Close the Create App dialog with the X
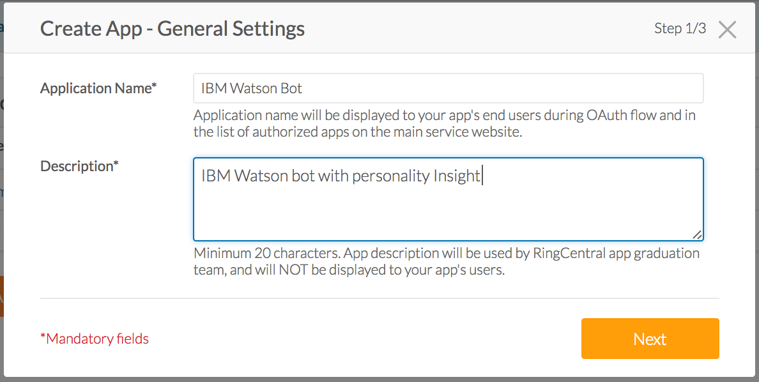Viewport: 759px width, 382px height. [x=727, y=29]
